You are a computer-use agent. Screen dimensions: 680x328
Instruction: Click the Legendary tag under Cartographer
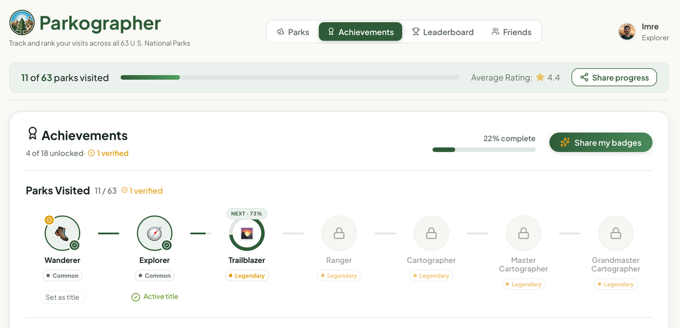coord(431,276)
